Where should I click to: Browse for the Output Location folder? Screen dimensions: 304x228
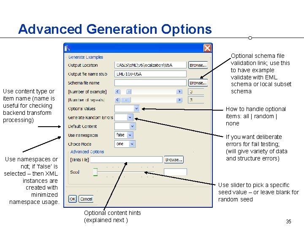point(198,65)
